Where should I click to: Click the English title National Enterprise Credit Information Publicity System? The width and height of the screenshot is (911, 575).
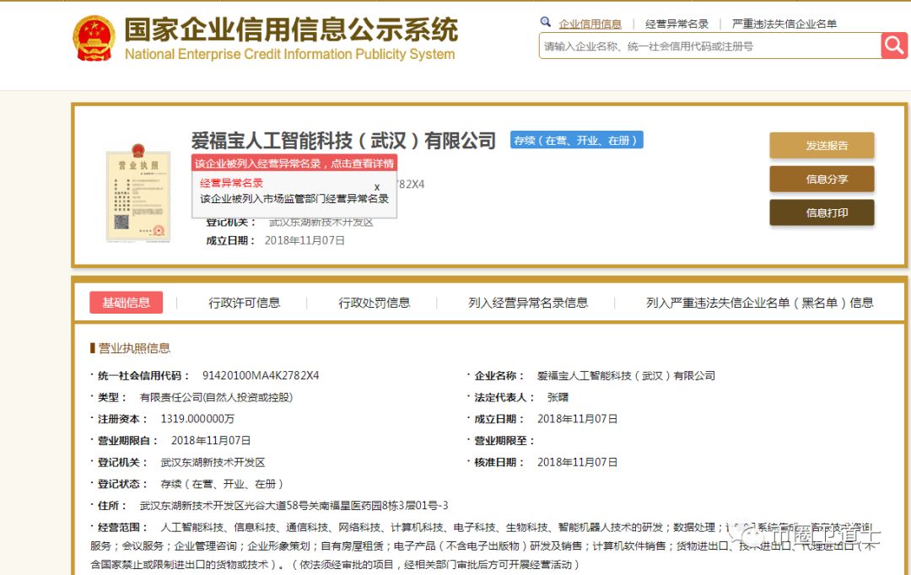point(289,54)
